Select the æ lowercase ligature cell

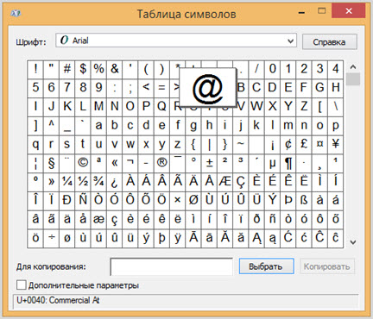coord(98,219)
